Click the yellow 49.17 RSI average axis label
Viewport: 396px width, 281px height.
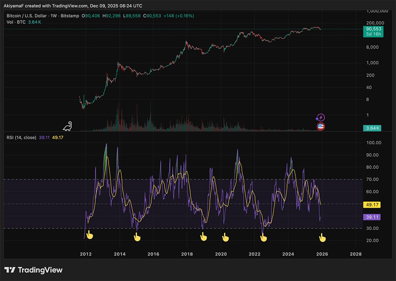[x=372, y=205]
